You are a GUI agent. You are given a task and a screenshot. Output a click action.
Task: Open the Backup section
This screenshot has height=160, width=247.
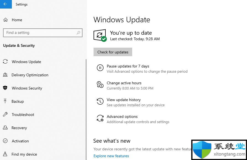click(18, 101)
